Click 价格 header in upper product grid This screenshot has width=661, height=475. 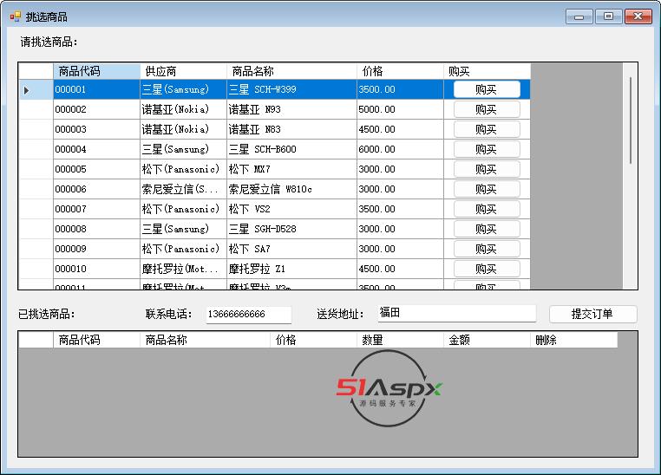coord(400,71)
